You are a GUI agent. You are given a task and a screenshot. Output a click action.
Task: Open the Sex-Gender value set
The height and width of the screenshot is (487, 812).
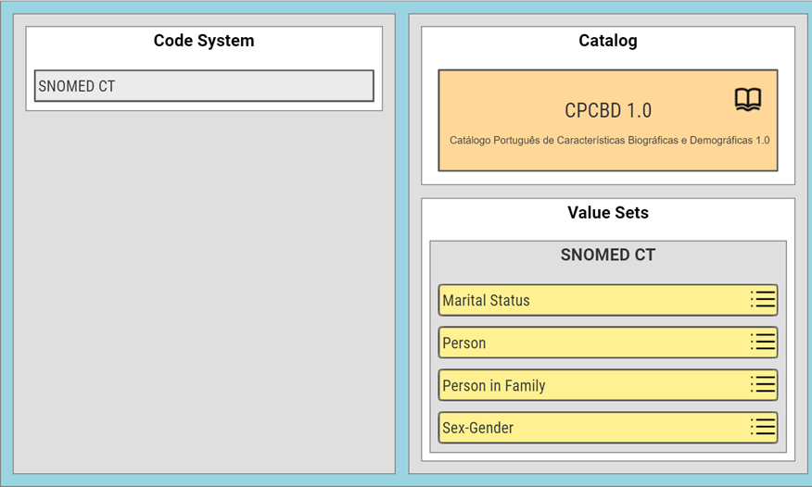pos(608,428)
